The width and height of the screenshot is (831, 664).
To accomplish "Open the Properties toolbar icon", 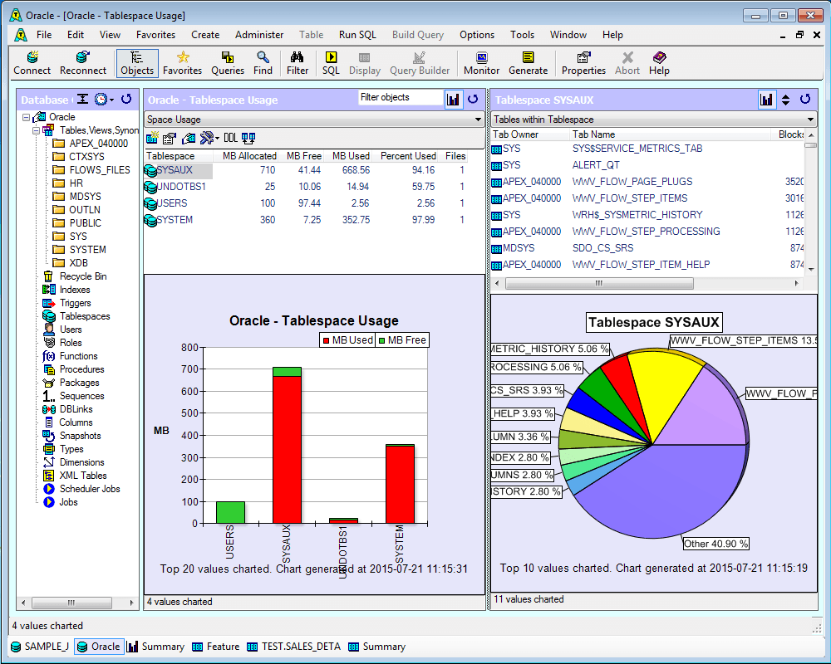I will [583, 63].
